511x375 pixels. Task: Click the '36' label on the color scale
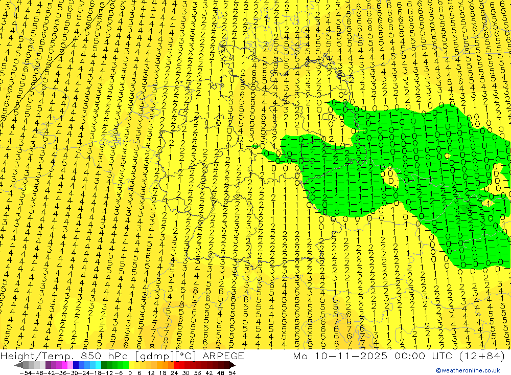197,373
